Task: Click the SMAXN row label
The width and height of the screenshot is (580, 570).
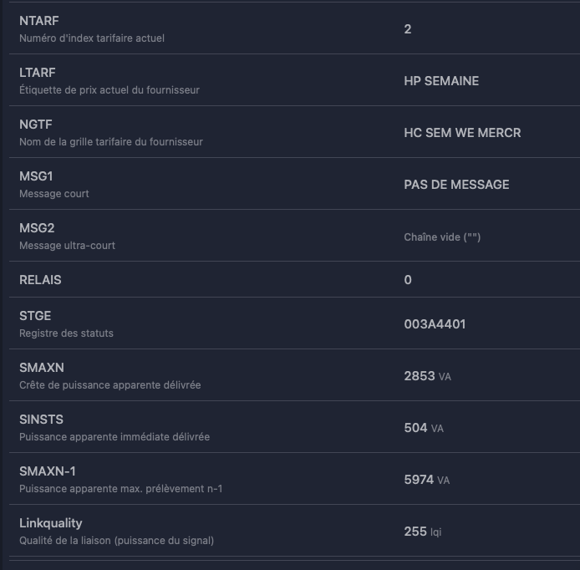Action: pyautogui.click(x=42, y=368)
